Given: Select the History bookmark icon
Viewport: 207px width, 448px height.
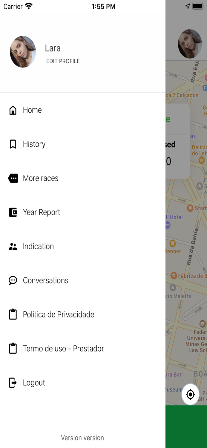Looking at the screenshot, I should click(13, 144).
